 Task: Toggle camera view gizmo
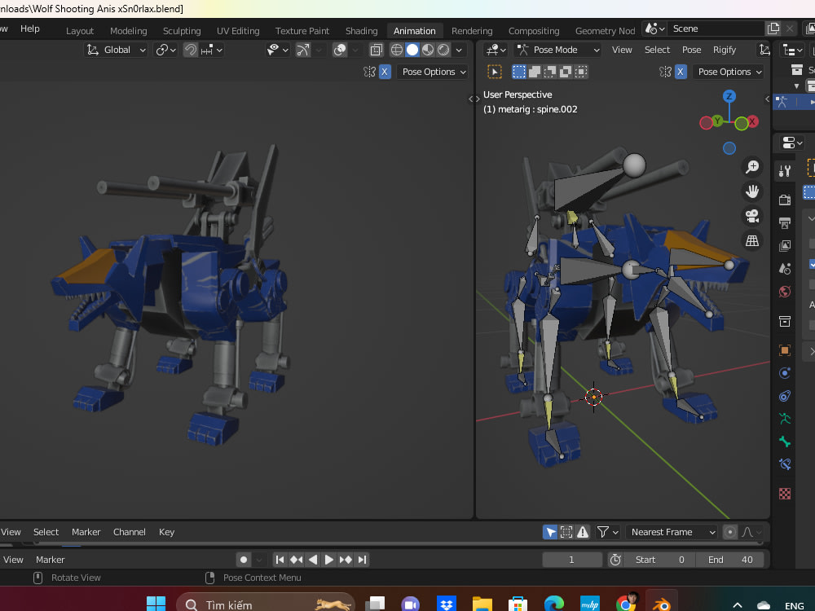coord(752,216)
